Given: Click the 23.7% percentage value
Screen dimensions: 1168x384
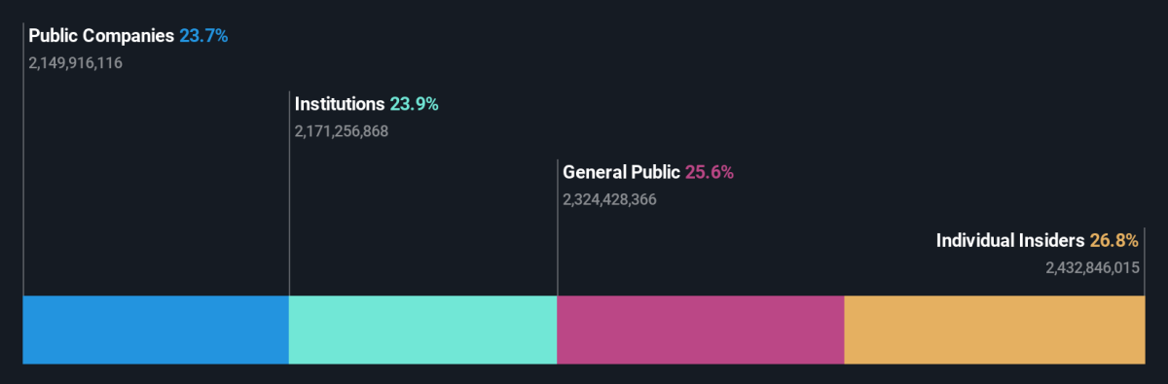Looking at the screenshot, I should coord(203,36).
